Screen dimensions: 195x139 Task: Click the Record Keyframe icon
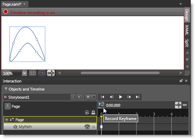click(x=101, y=105)
